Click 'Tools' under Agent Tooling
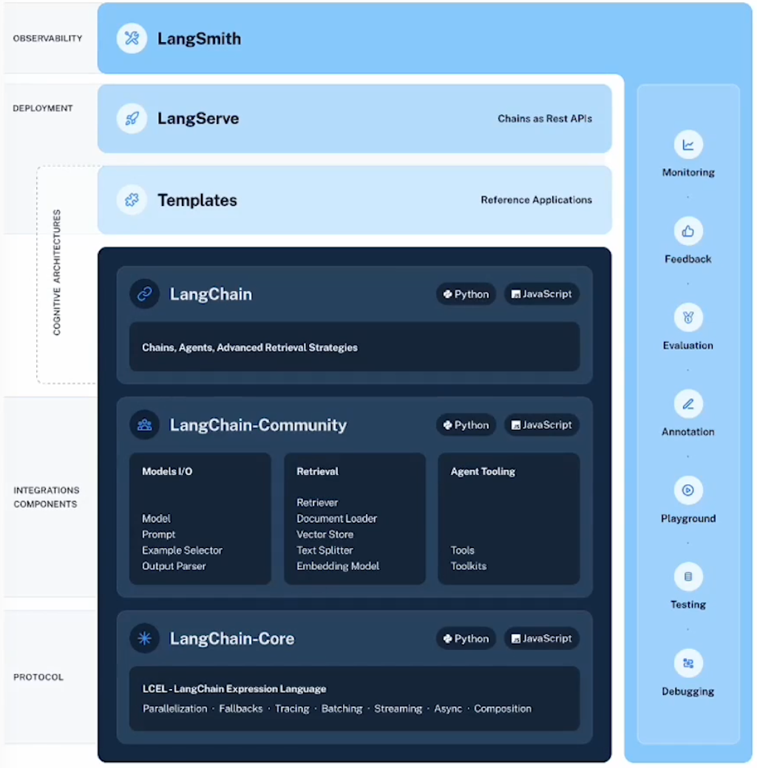Viewport: 757px width, 768px height. coord(462,550)
